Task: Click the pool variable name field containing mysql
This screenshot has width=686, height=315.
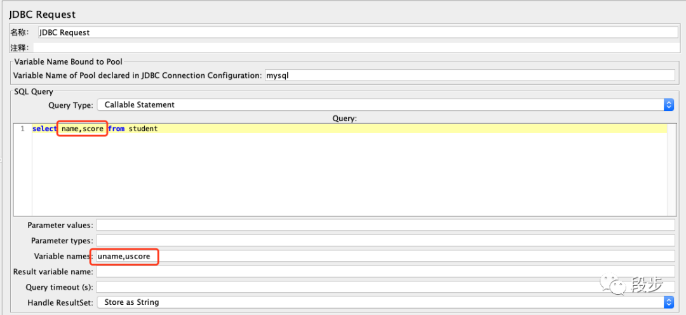Action: 470,75
